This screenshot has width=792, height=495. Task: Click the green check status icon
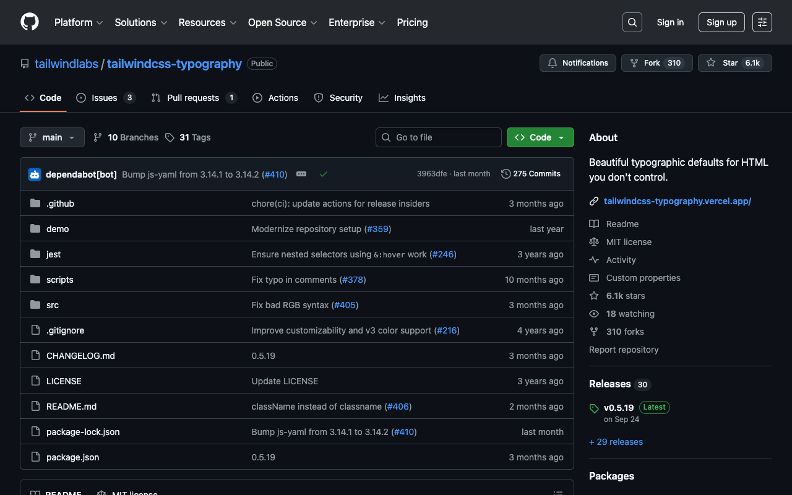pos(323,174)
